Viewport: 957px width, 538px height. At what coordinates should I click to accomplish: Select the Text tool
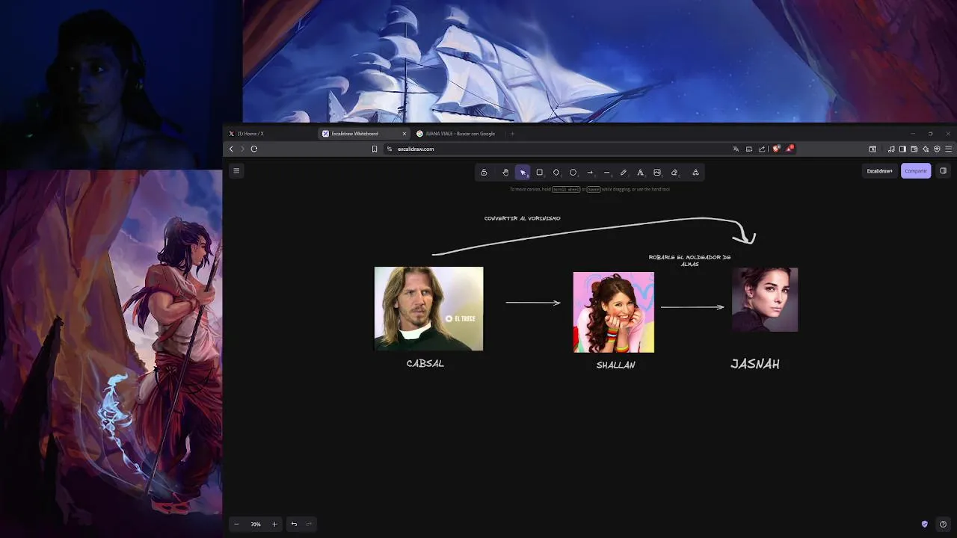pyautogui.click(x=640, y=173)
